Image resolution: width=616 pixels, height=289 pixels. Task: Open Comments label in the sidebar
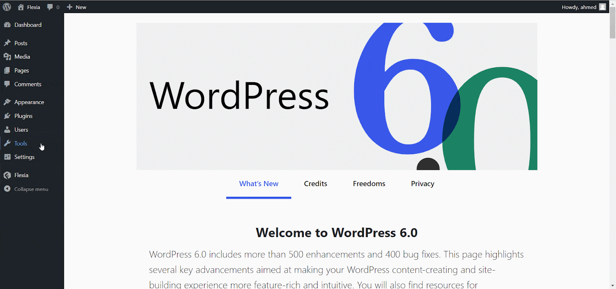(x=28, y=84)
